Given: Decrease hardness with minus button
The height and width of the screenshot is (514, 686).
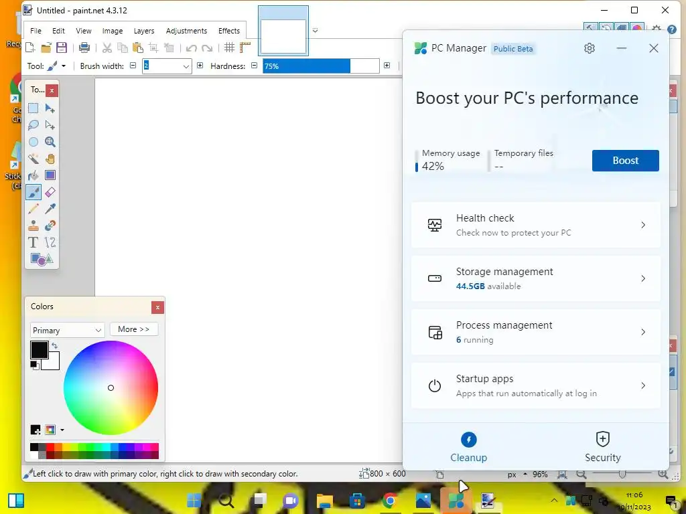Looking at the screenshot, I should [x=254, y=66].
